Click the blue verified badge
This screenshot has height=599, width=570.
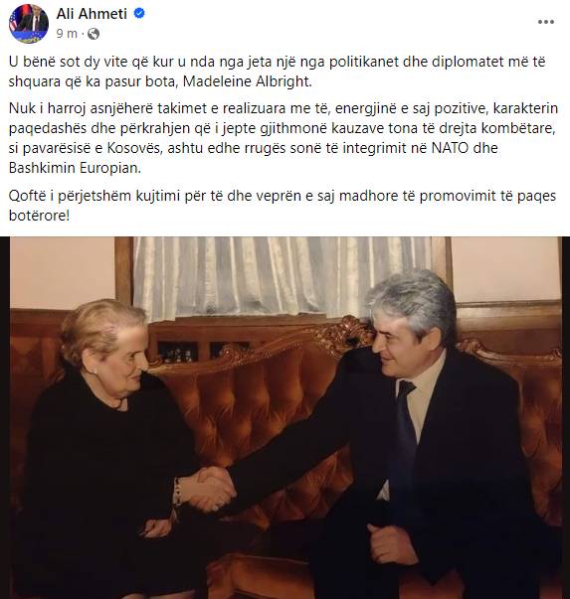[x=139, y=14]
